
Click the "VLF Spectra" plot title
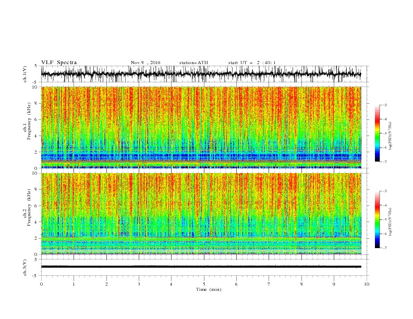tap(59, 63)
